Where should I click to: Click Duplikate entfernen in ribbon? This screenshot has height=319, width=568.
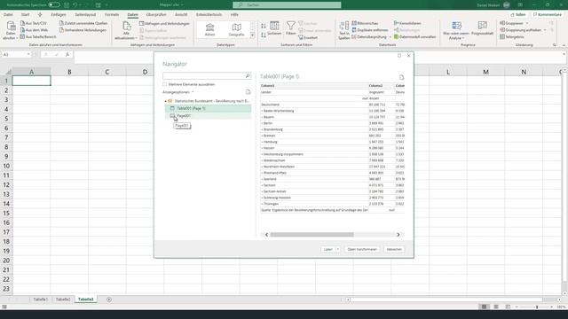370,30
